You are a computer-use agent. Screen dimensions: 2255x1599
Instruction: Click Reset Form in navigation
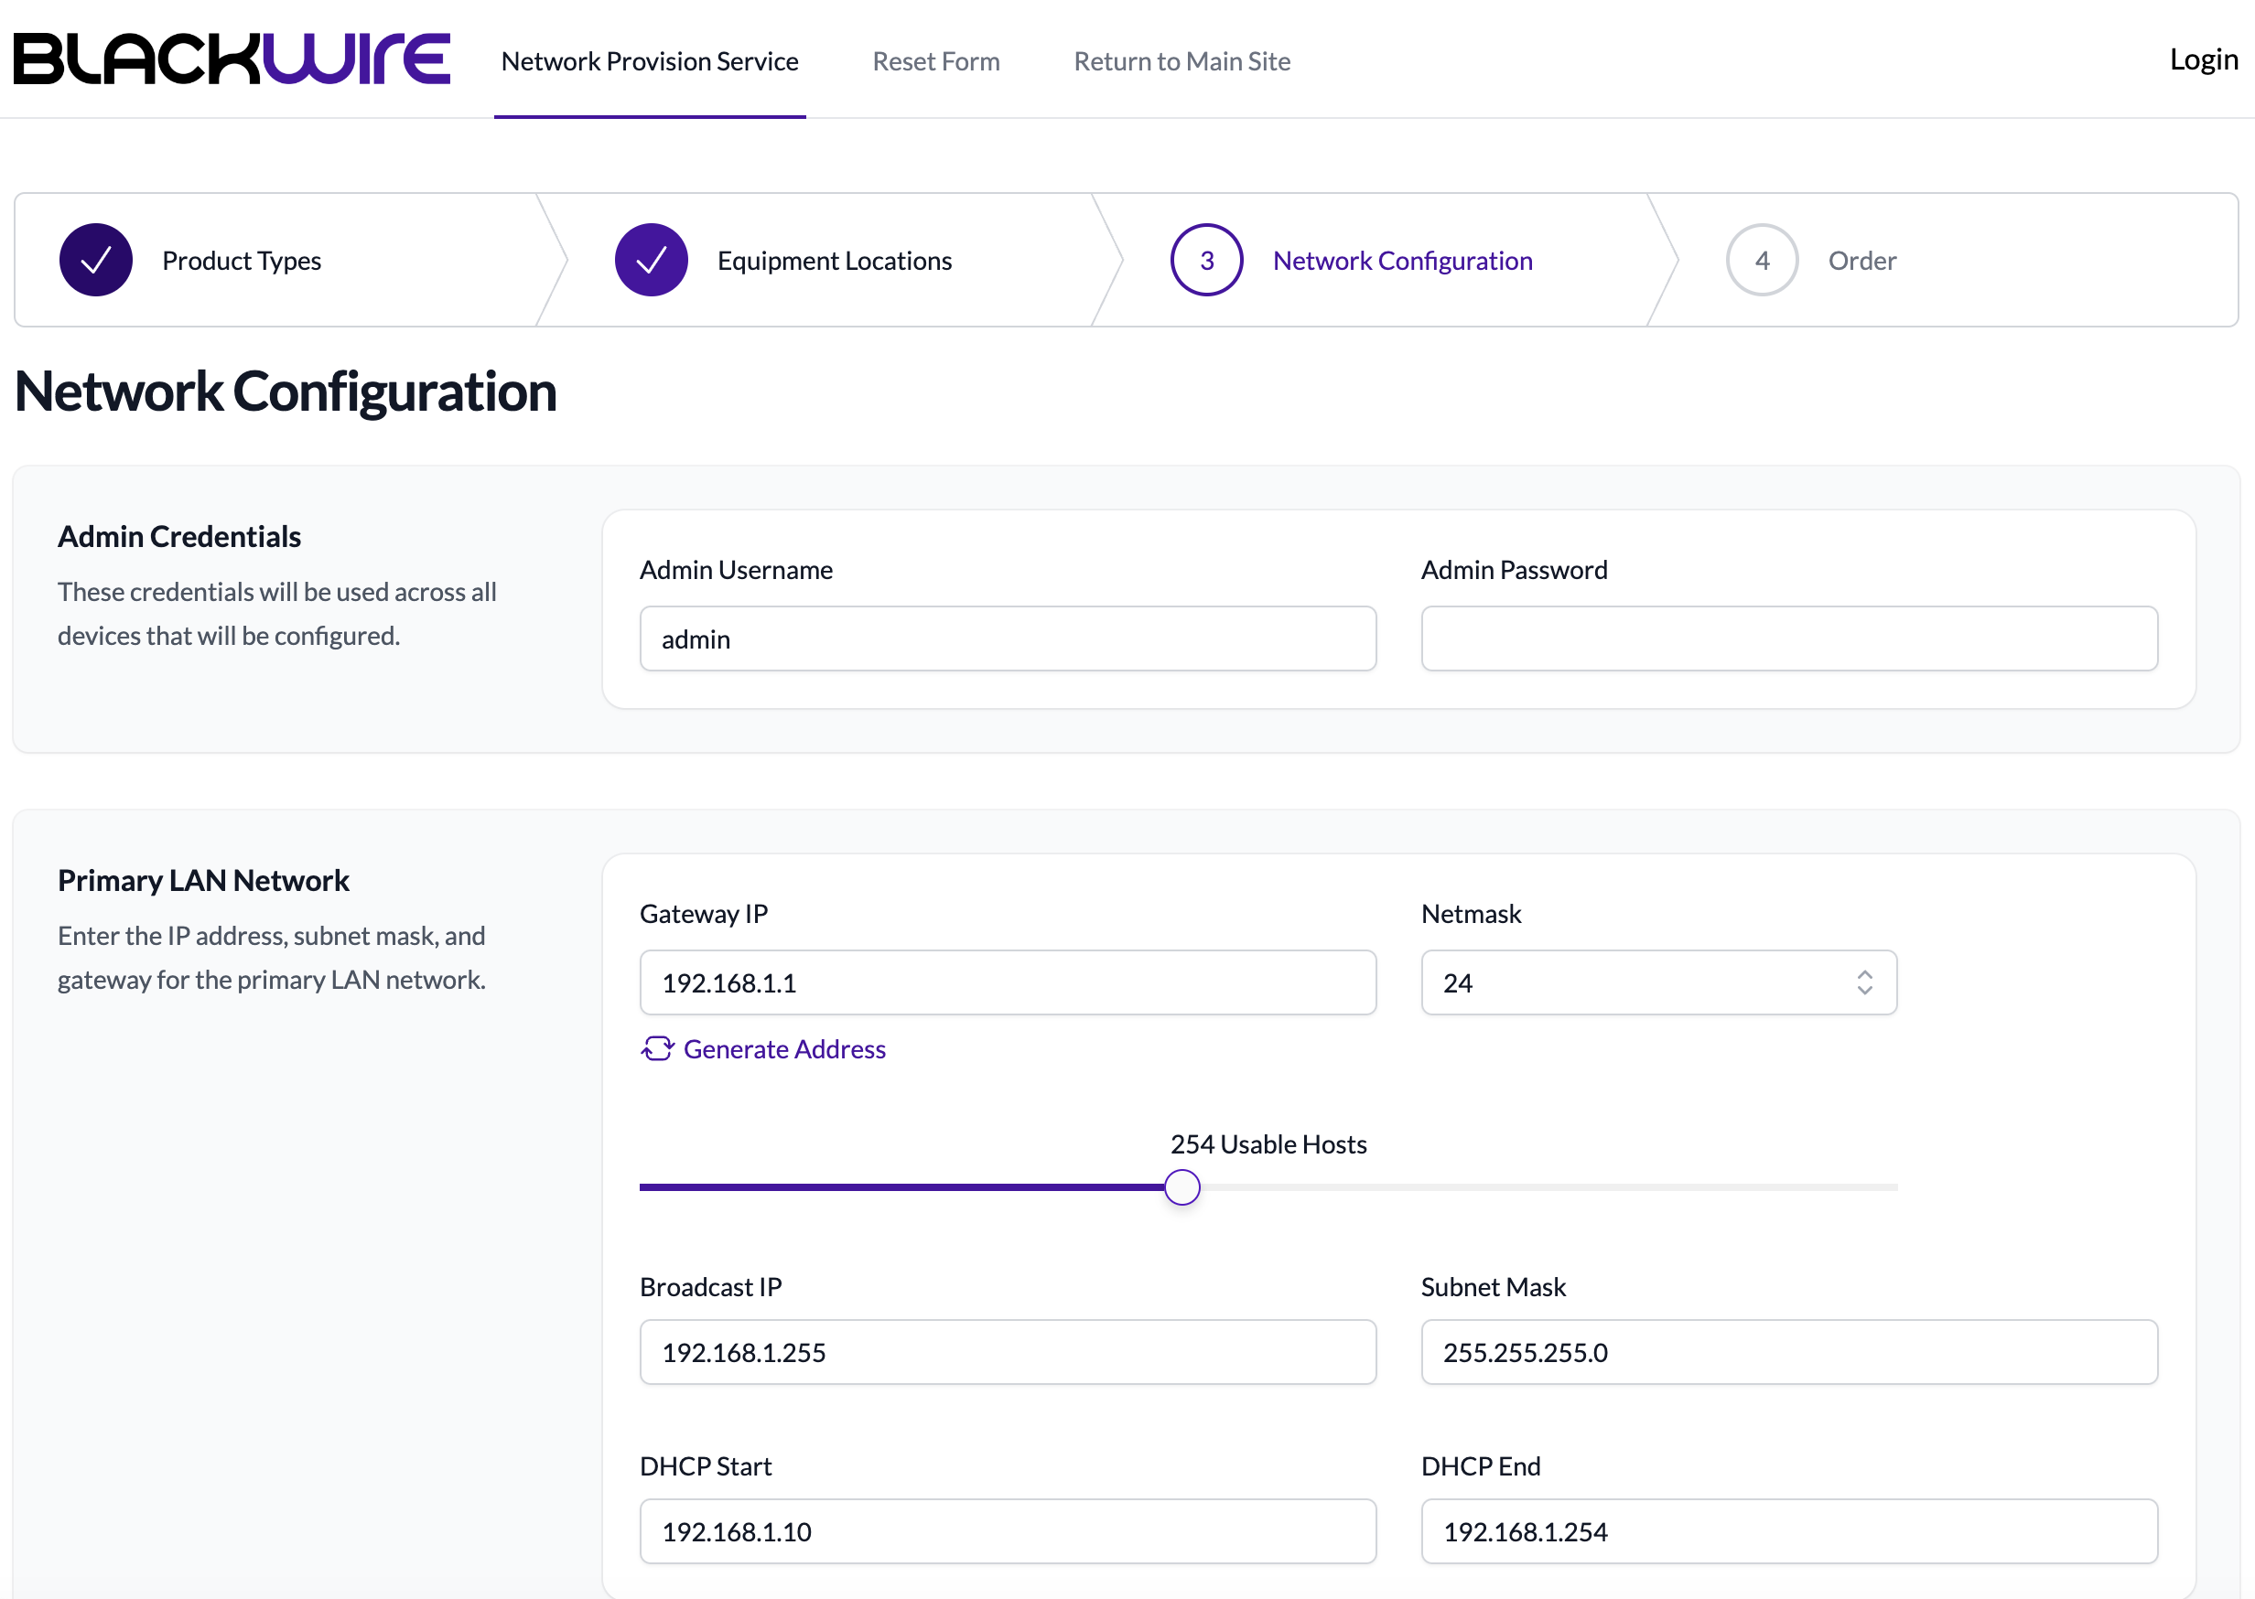point(935,61)
